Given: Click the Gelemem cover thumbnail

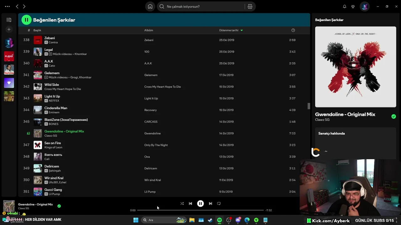Looking at the screenshot, I should (x=38, y=75).
